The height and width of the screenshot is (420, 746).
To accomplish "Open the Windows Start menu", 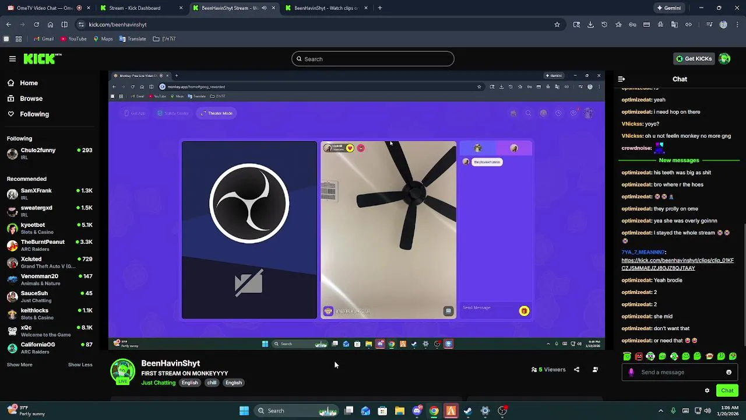I will [x=244, y=411].
